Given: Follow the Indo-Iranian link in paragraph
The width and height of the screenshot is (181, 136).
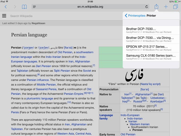Looking at the screenshot, I should click(x=53, y=57).
